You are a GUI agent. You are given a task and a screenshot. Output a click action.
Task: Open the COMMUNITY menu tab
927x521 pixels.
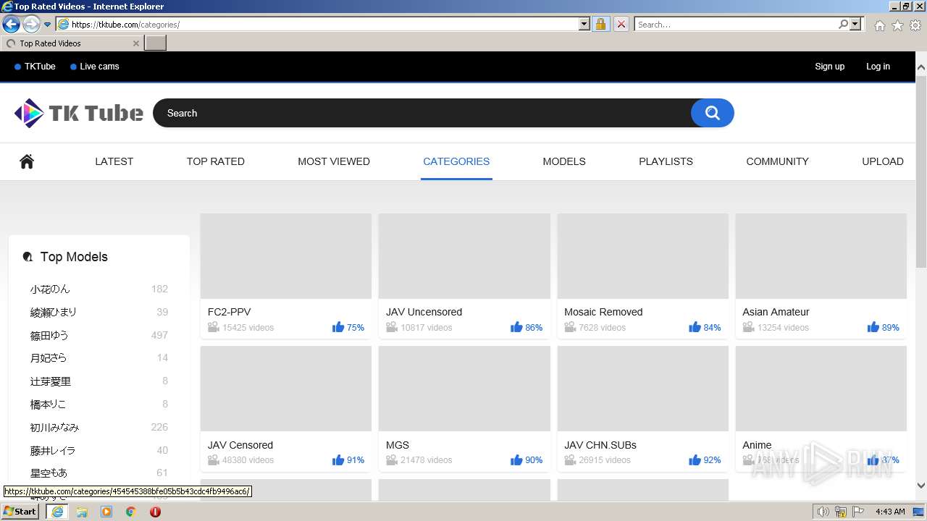click(x=777, y=161)
